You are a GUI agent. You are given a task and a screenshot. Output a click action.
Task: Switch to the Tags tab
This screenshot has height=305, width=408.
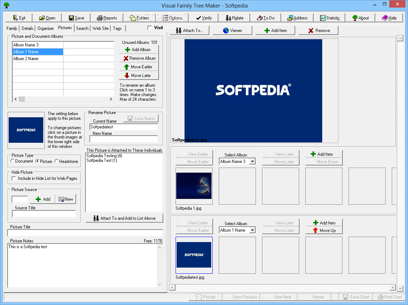click(x=117, y=28)
